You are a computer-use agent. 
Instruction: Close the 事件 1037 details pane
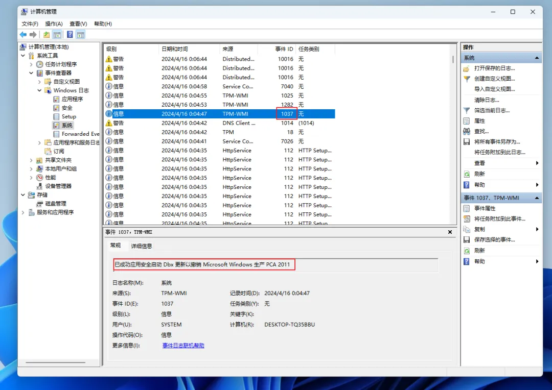[x=450, y=232]
